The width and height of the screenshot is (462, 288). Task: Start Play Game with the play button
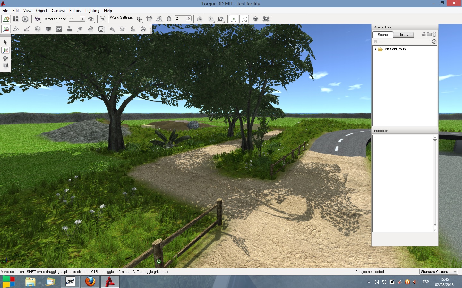coord(25,19)
